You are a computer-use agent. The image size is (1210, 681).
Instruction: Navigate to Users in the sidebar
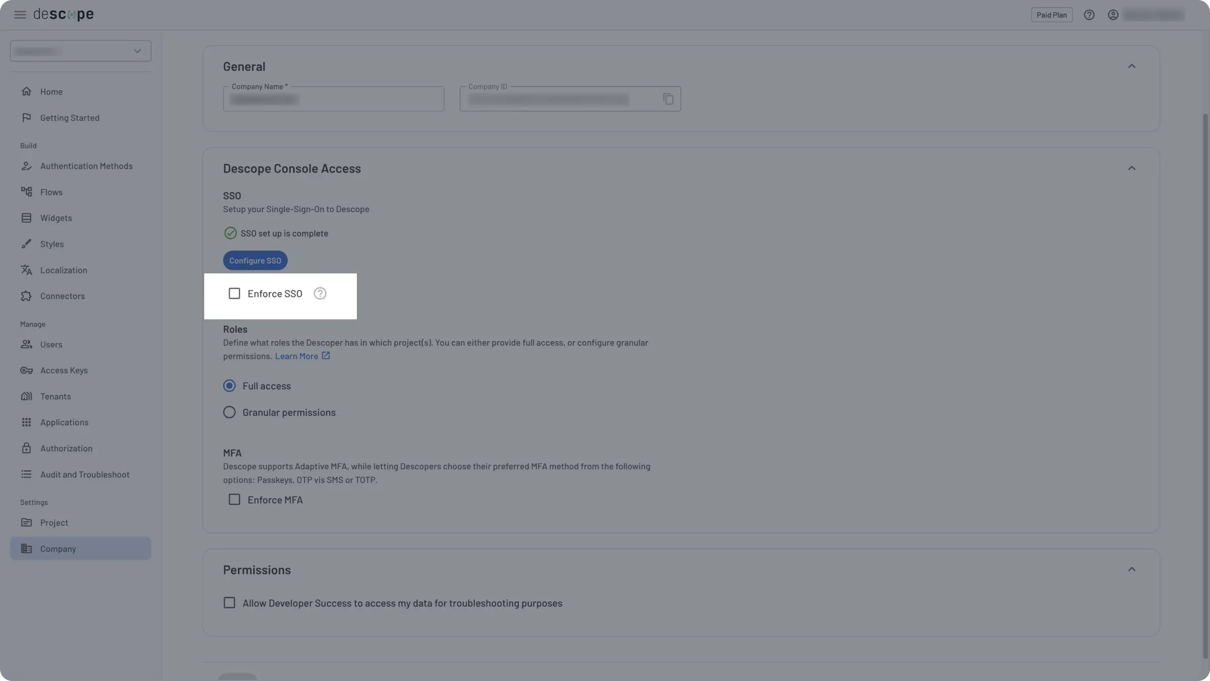point(51,344)
